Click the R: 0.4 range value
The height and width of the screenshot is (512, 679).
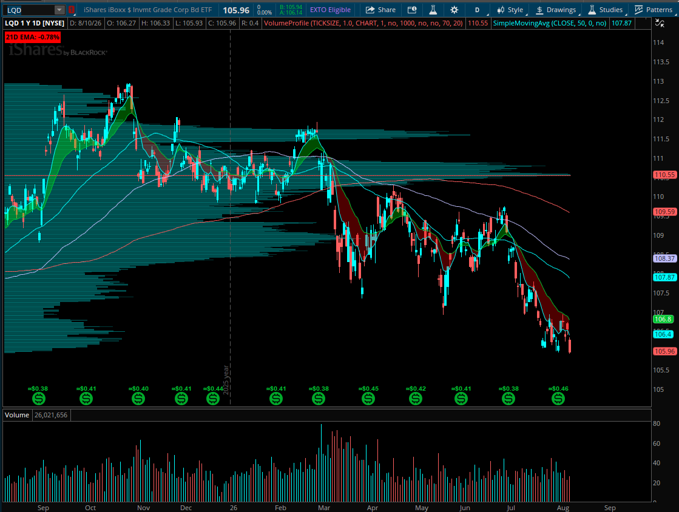click(x=250, y=23)
